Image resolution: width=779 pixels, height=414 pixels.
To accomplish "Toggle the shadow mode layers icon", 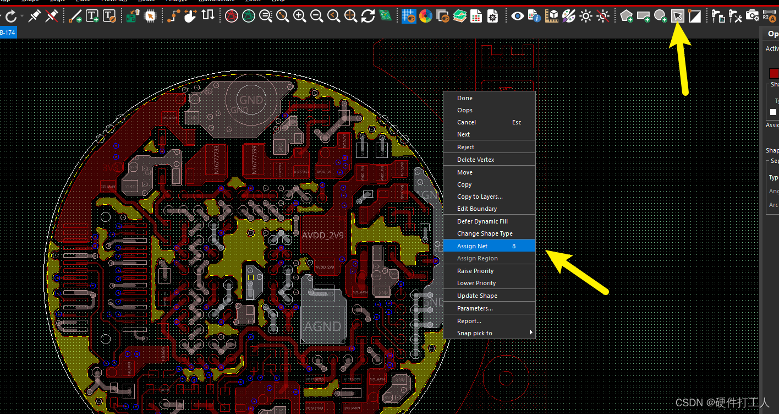I will click(443, 16).
